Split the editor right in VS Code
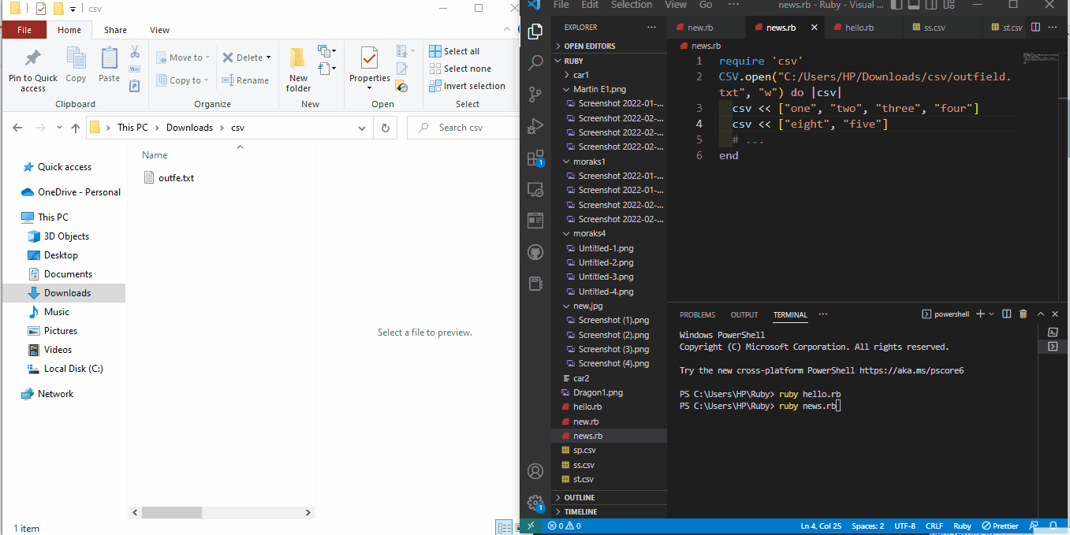The image size is (1070, 535). point(1037,27)
